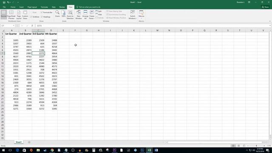272x153 pixels.
Task: Open the File tab
Action: pyautogui.click(x=4, y=7)
